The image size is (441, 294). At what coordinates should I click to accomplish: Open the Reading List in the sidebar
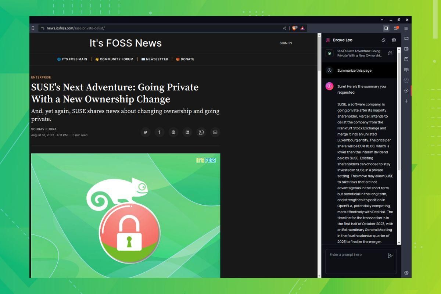[406, 69]
